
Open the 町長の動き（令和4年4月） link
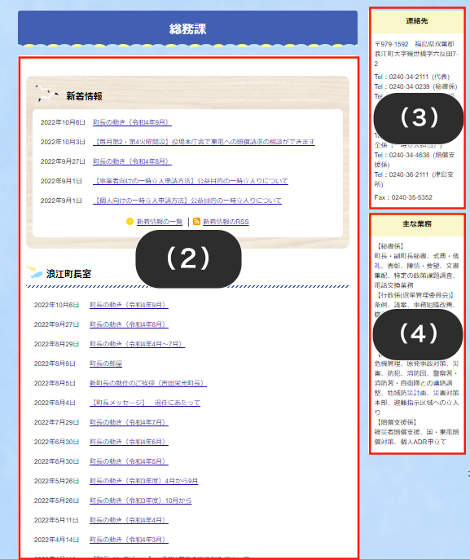coord(129,520)
